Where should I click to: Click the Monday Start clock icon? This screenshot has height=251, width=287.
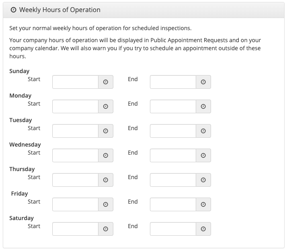pos(106,106)
